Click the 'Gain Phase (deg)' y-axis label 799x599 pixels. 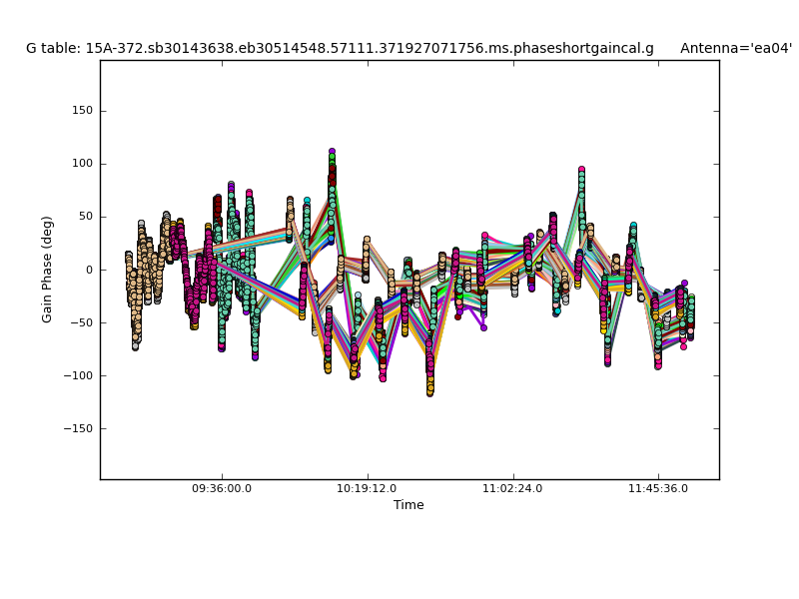click(x=47, y=270)
